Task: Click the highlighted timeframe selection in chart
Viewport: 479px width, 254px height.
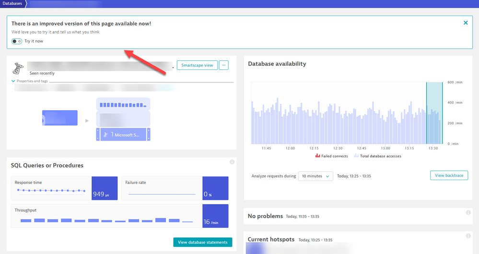Action: (434, 113)
